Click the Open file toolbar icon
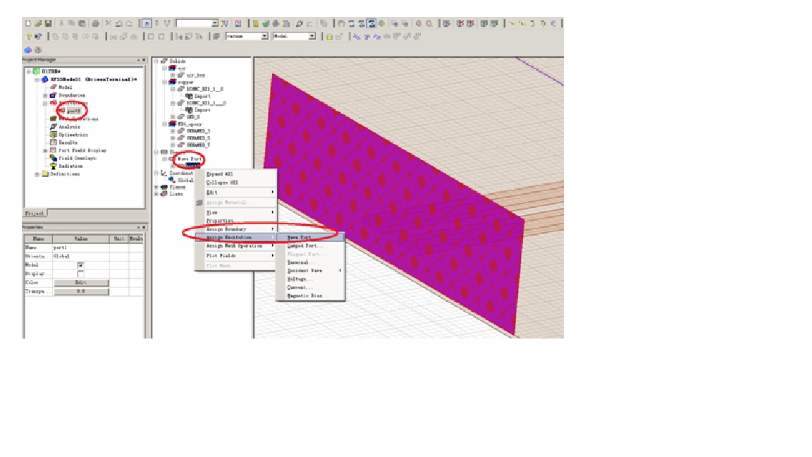Screen dimensions: 812x457 click(38, 23)
